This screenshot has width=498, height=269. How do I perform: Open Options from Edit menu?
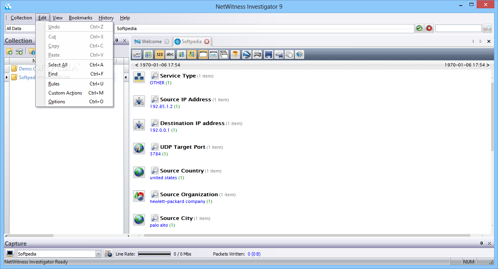point(74,102)
